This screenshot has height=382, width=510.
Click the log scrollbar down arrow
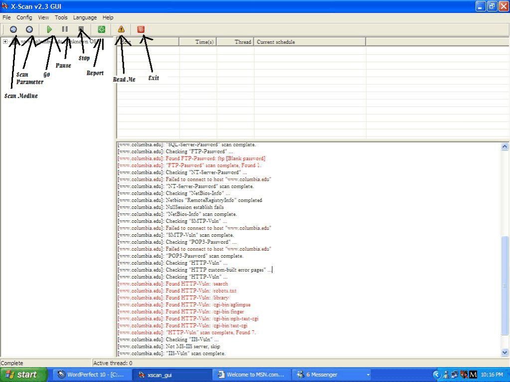(505, 352)
